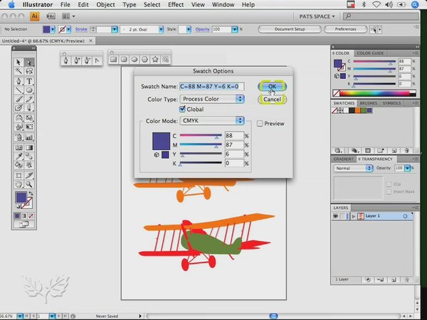Select the orange swatch in Swatches panel
The width and height of the screenshot is (427, 320).
(x=357, y=110)
